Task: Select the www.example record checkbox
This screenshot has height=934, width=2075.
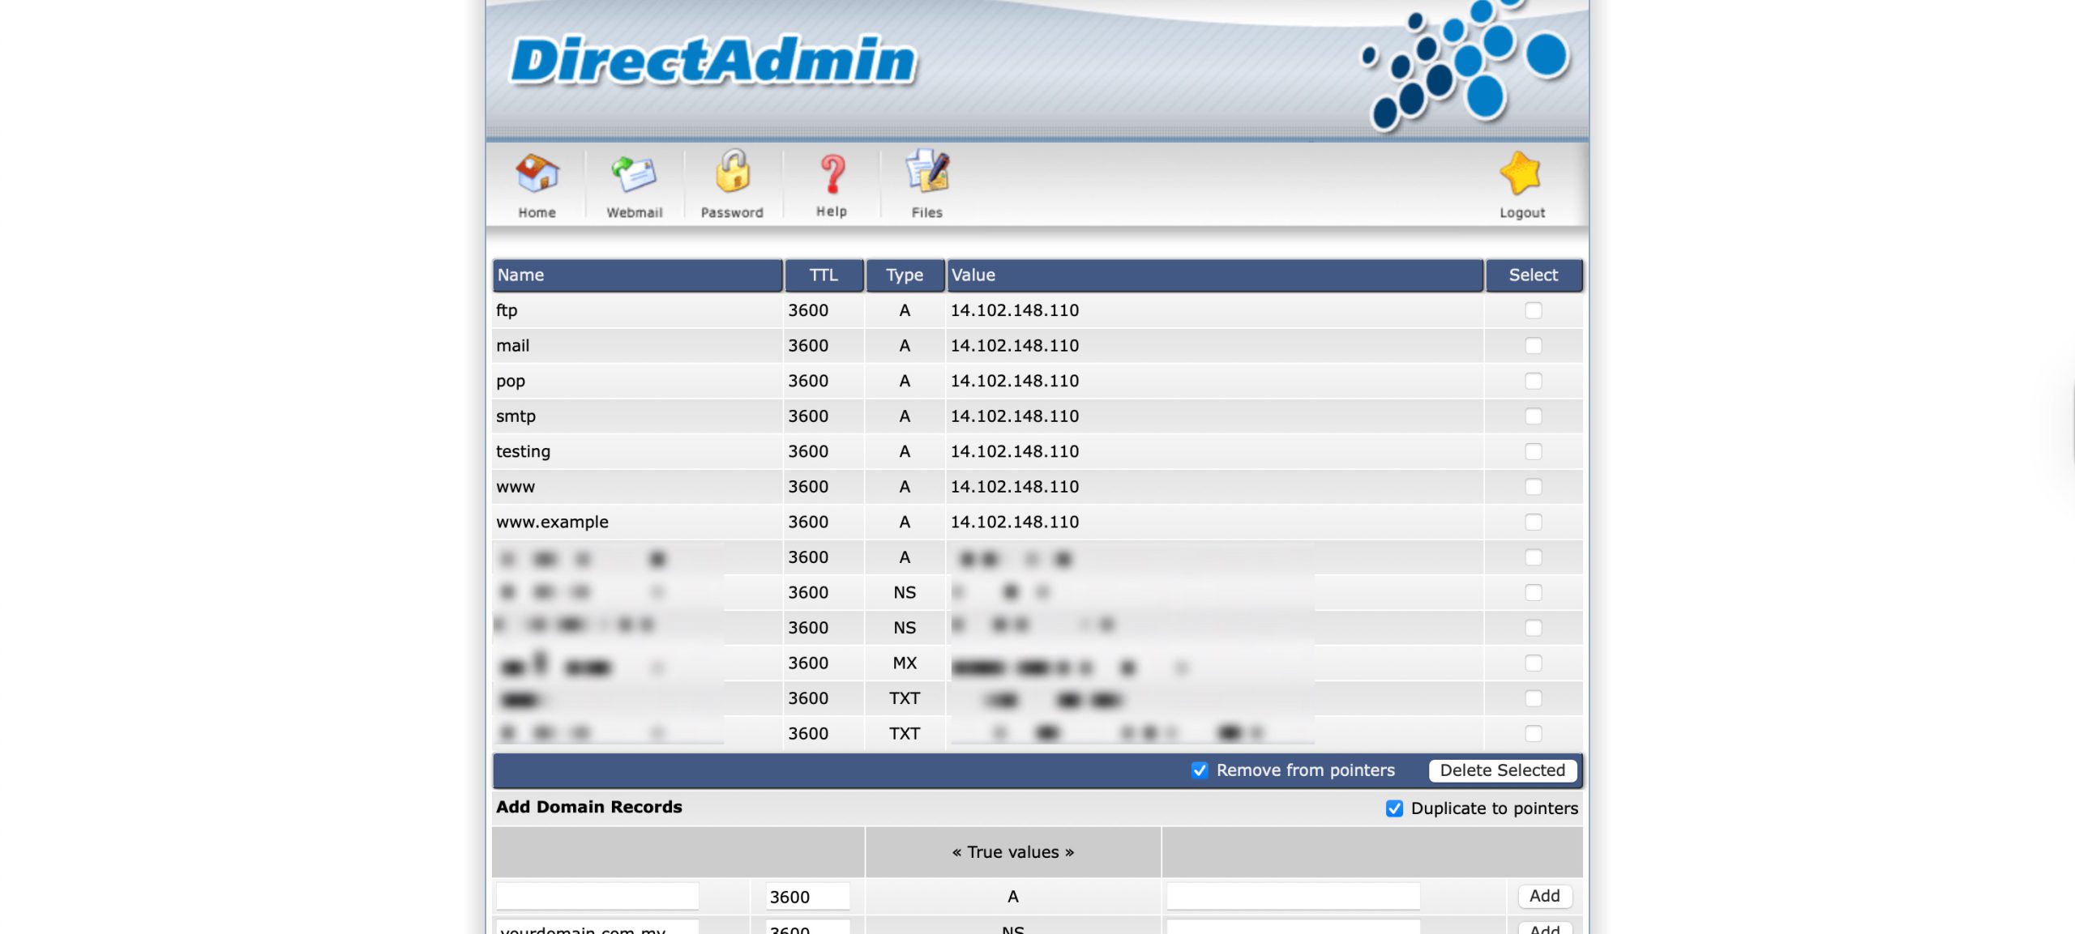Action: coord(1533,522)
